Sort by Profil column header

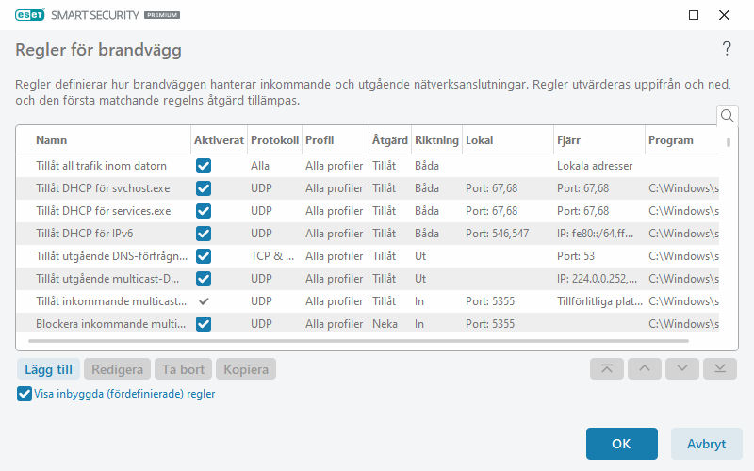[x=336, y=140]
